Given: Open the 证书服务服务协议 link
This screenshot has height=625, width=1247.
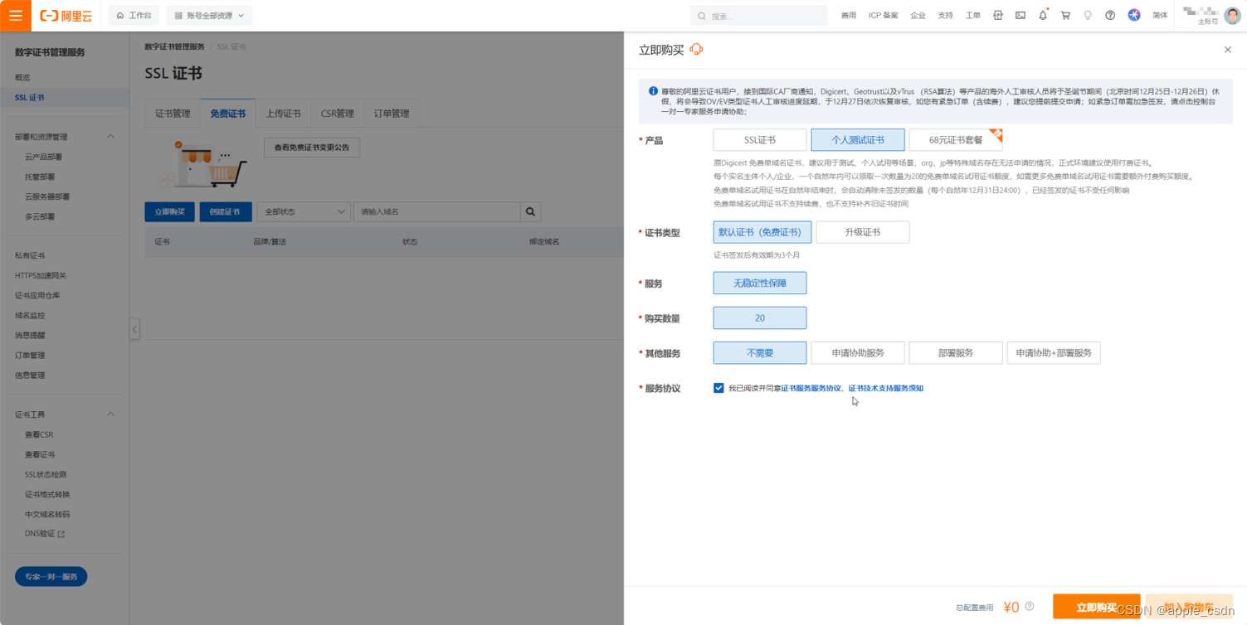Looking at the screenshot, I should [x=811, y=388].
